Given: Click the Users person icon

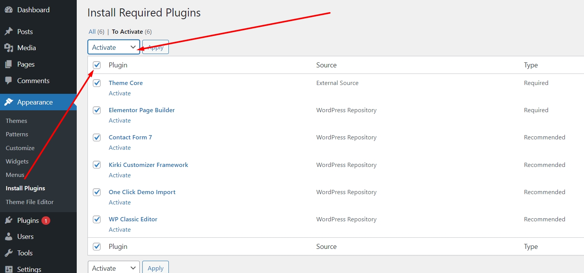Looking at the screenshot, I should pyautogui.click(x=8, y=237).
